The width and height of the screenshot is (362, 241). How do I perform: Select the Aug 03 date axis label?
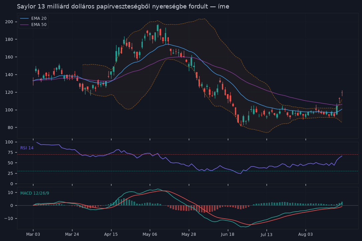(x=305, y=234)
